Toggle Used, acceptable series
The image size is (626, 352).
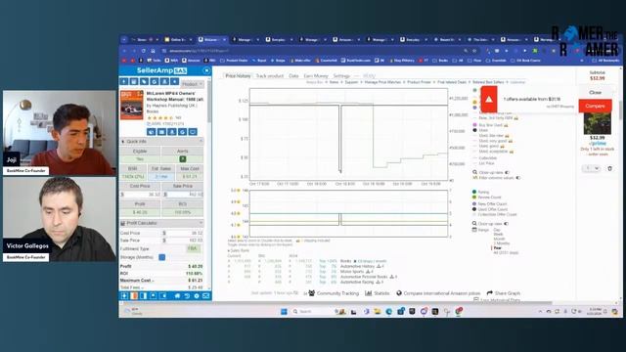[493, 152]
